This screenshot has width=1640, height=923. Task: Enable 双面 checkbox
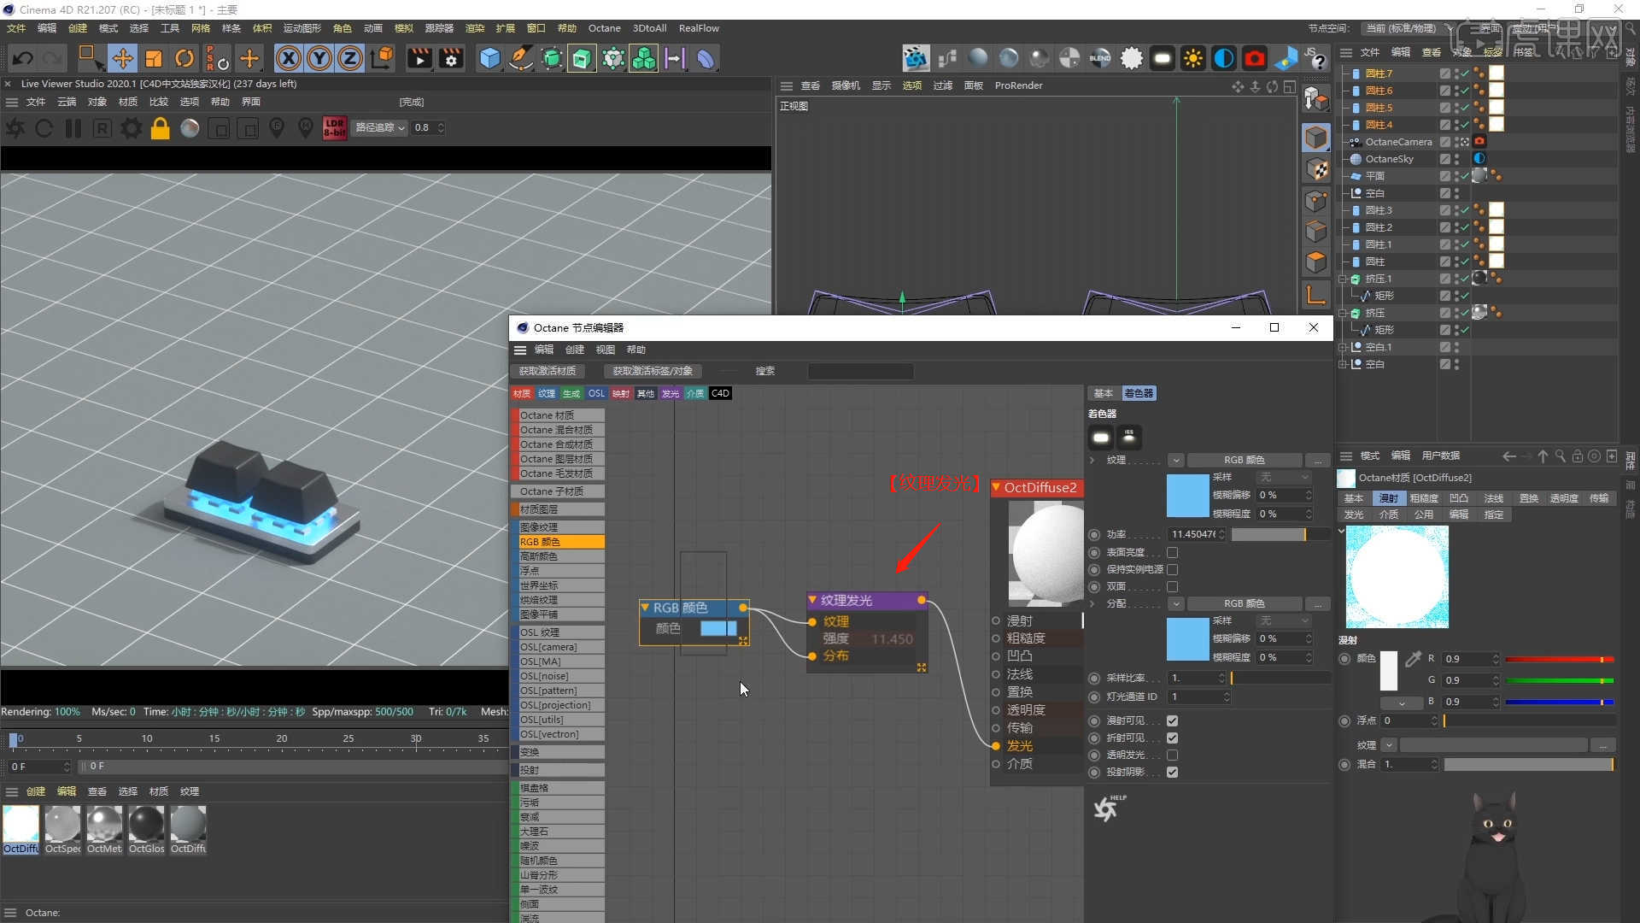pyautogui.click(x=1173, y=586)
